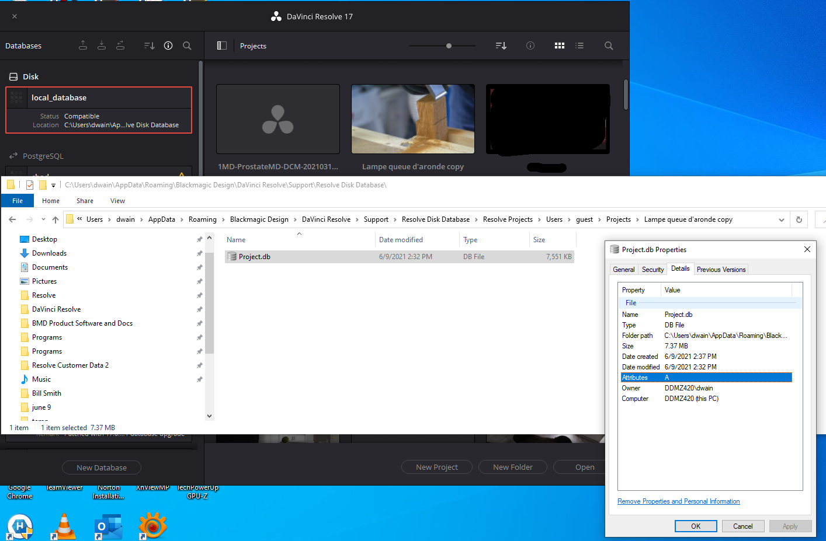Toggle the database sidebar panel icon
The image size is (826, 541).
[x=222, y=46]
